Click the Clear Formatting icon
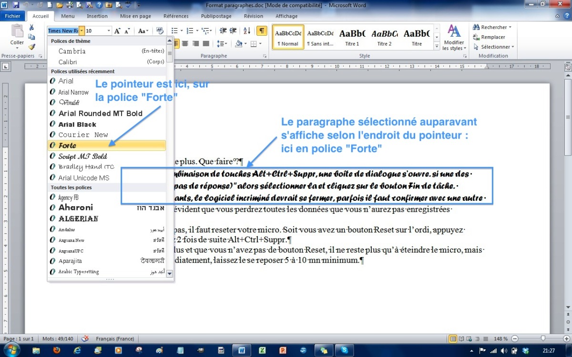 [x=160, y=31]
